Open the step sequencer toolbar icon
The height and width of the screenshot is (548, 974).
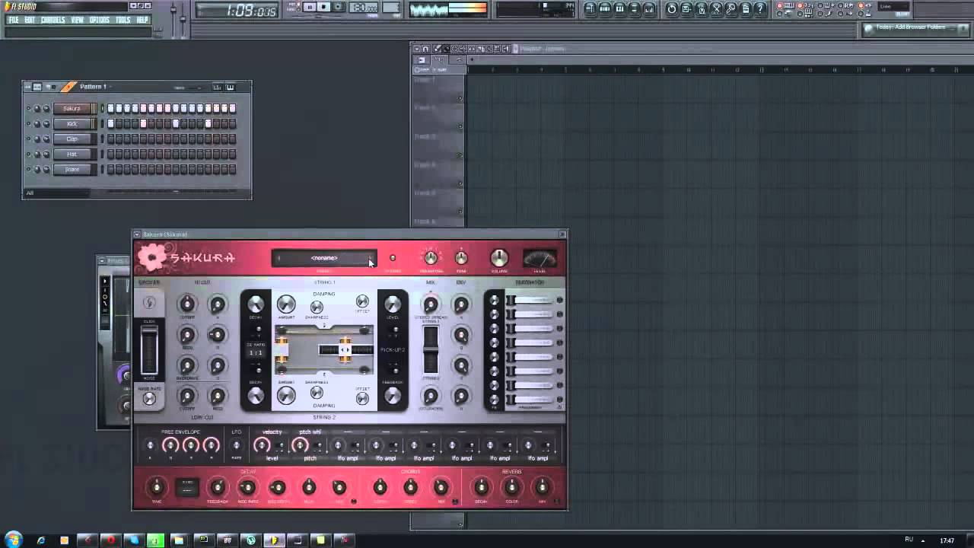(x=605, y=9)
